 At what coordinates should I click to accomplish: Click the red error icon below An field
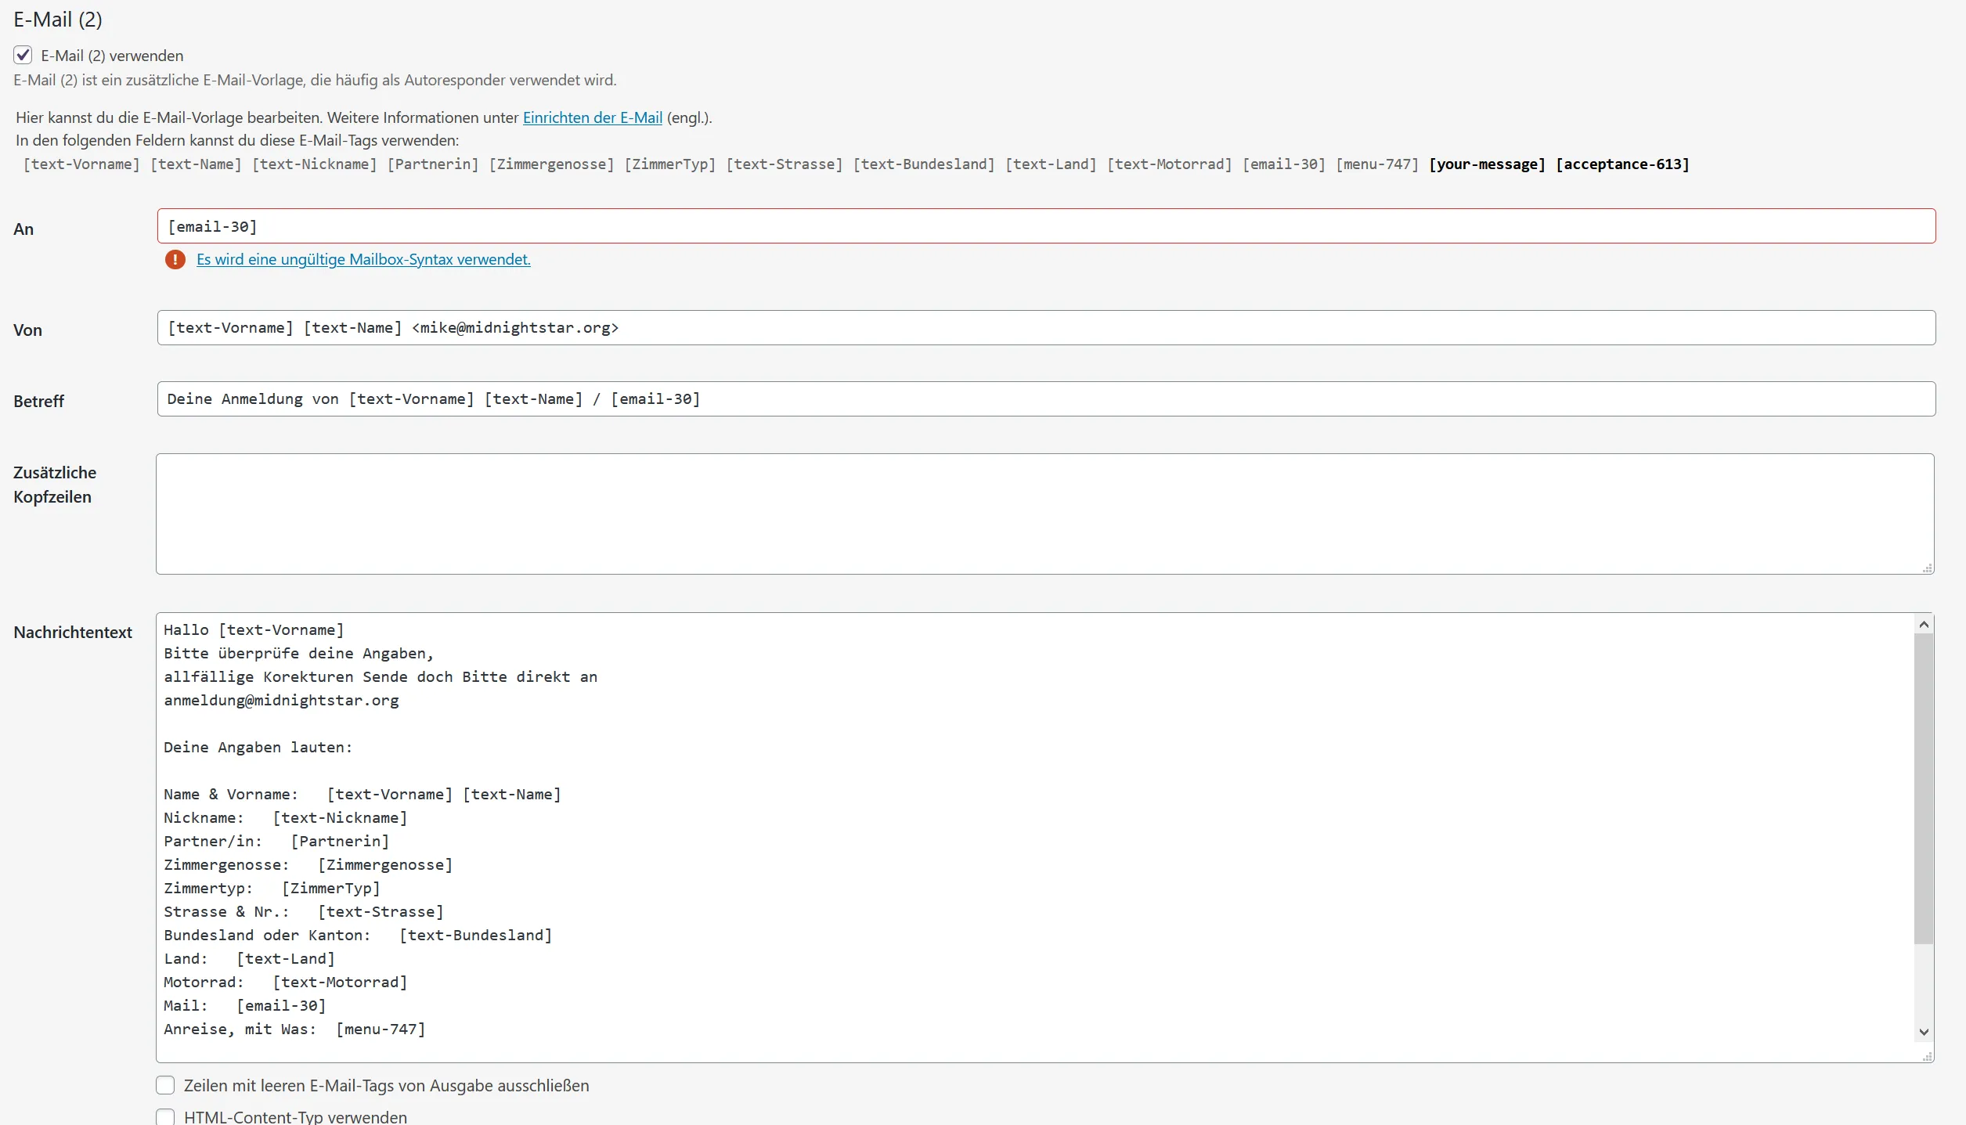(175, 259)
